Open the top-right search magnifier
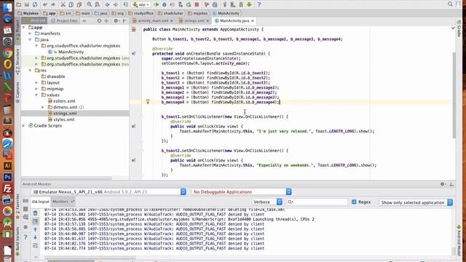The image size is (466, 262). pos(450,4)
